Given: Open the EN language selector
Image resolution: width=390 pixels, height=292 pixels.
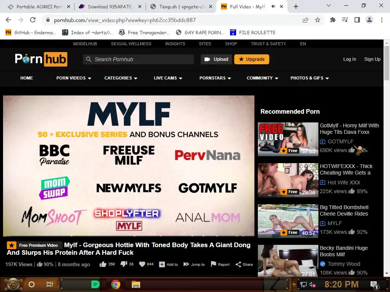Looking at the screenshot, I should pyautogui.click(x=303, y=44).
